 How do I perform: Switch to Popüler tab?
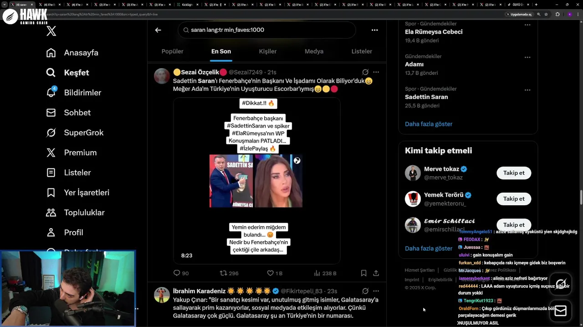[172, 51]
